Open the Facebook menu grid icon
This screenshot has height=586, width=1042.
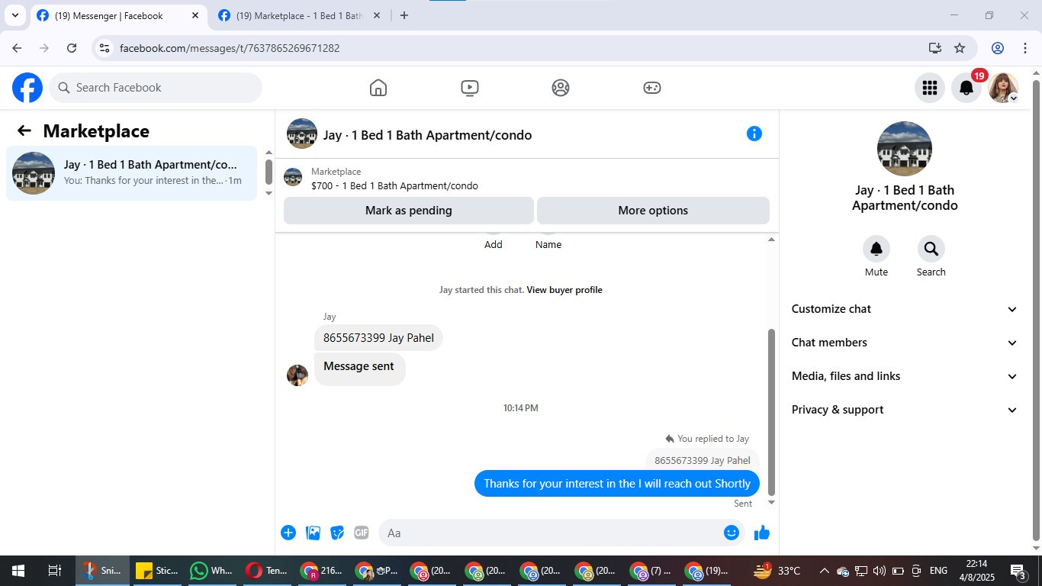[x=929, y=88]
